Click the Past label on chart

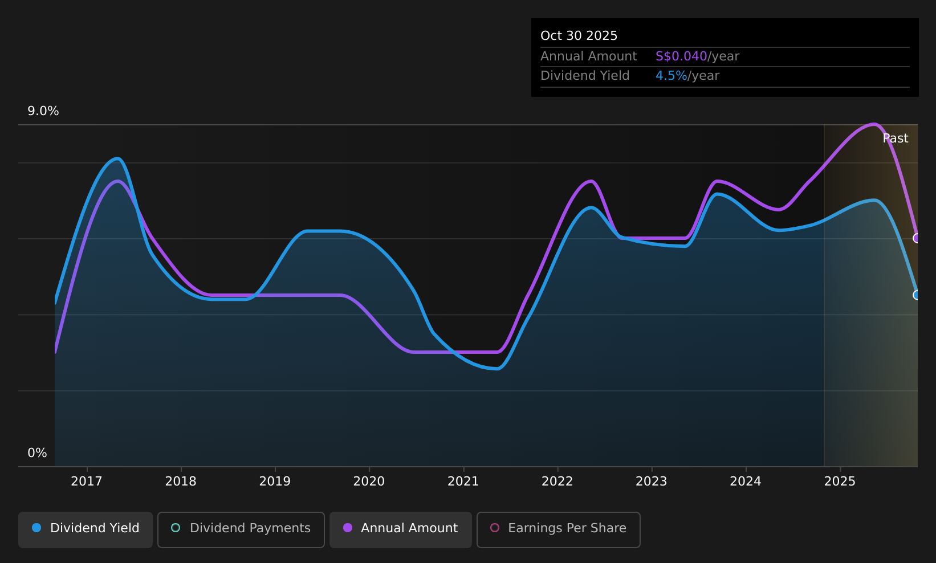coord(896,138)
